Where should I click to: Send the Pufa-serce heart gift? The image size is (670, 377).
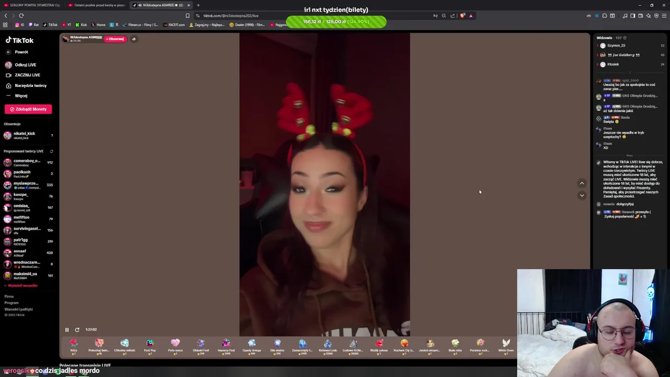pos(175,347)
